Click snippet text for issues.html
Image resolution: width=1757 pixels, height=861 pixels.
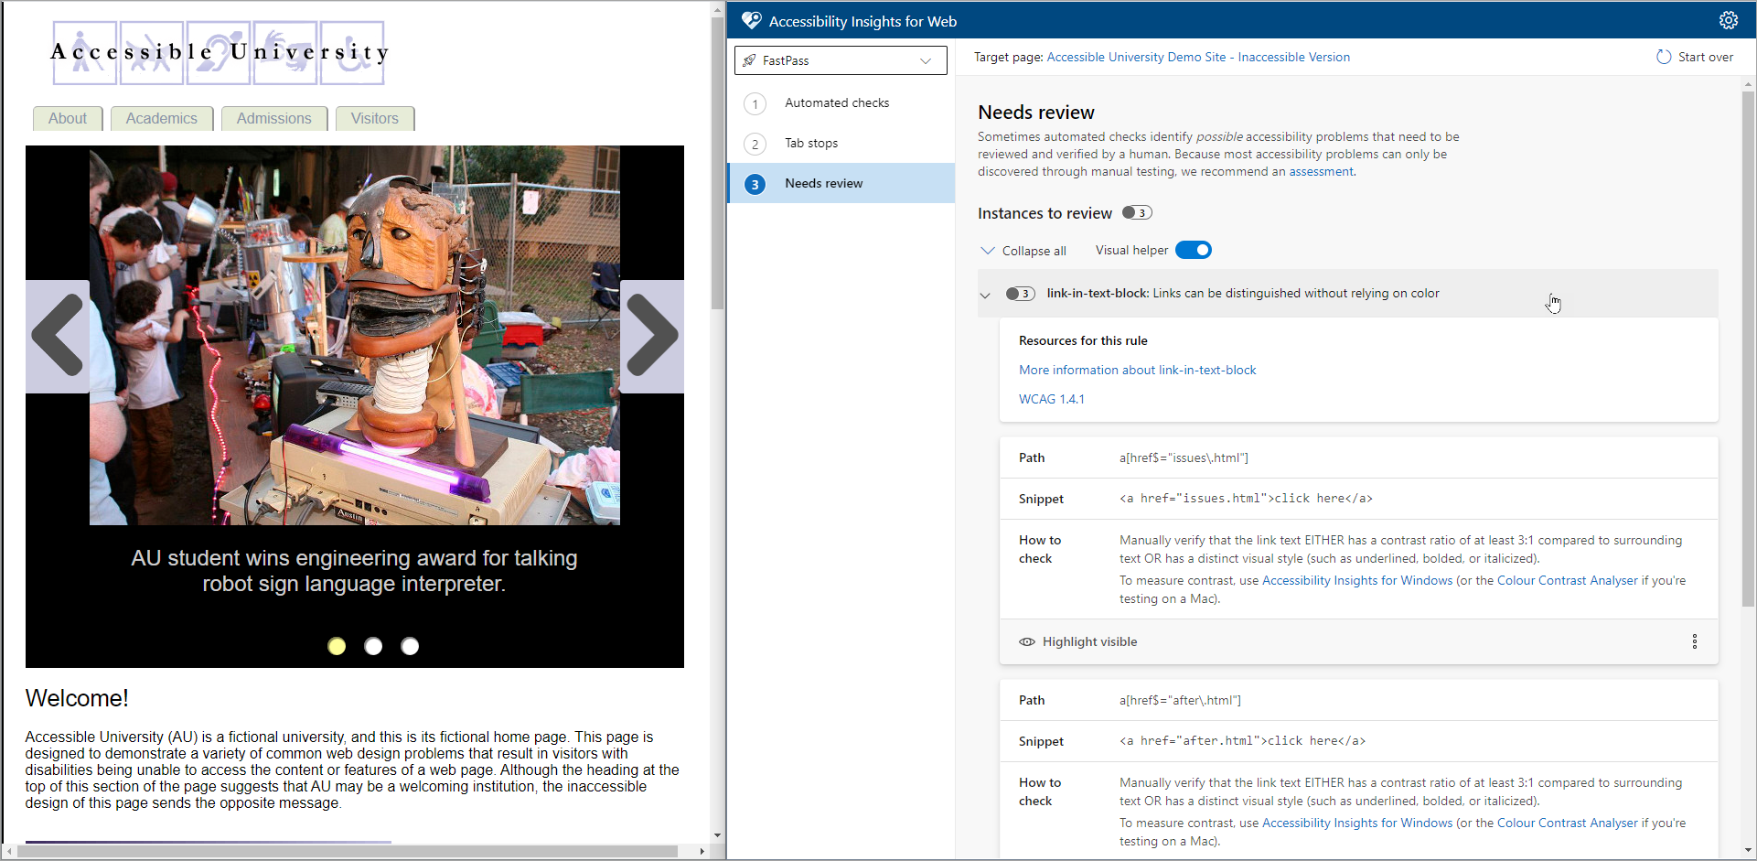[1246, 499]
